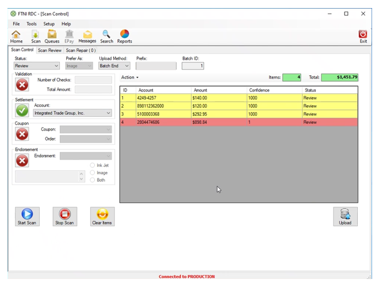The image size is (379, 283).
Task: Click the $898.84 amount cell
Action: [x=219, y=122]
